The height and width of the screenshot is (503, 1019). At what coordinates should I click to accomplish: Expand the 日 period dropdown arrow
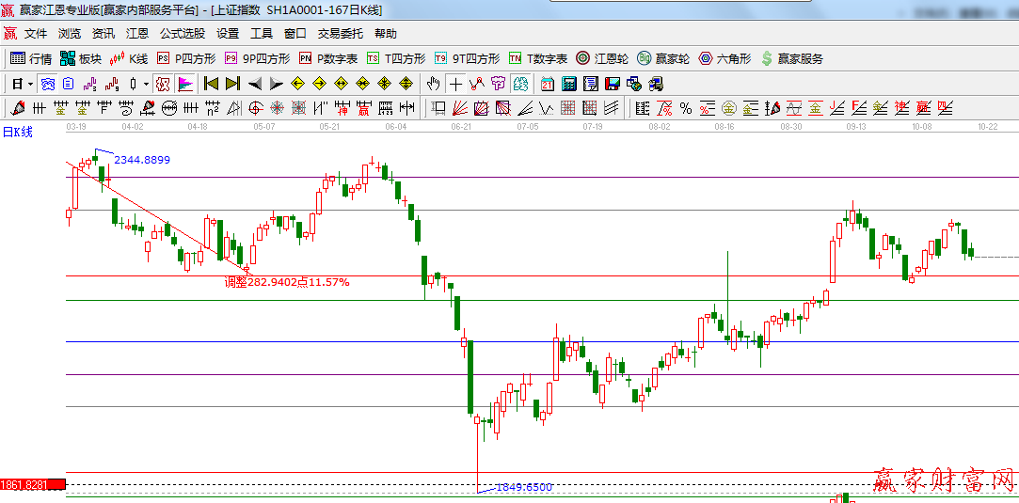point(30,84)
